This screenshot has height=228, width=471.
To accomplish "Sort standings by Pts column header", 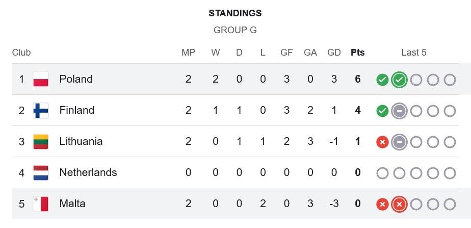I will [358, 53].
